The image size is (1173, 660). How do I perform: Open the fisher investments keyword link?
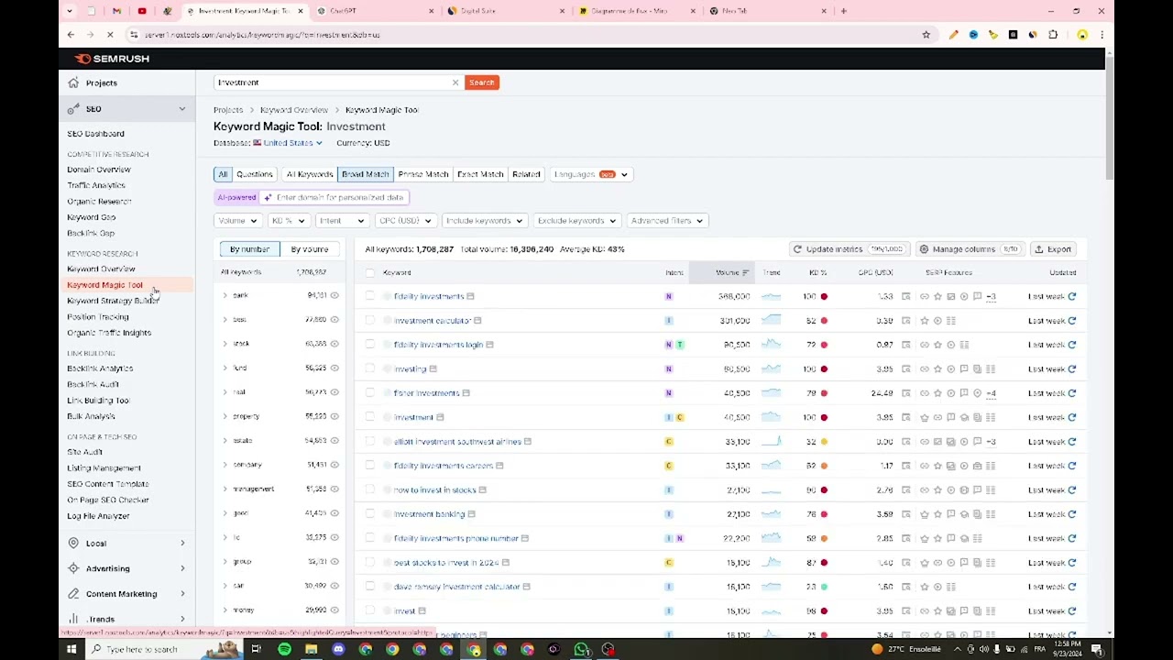[426, 393]
